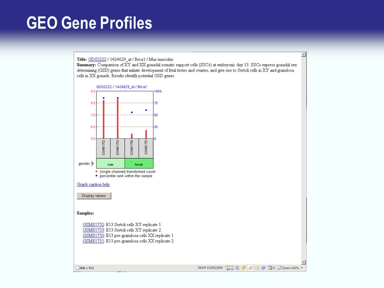Click the 881M 31/05/2009 status text
The height and width of the screenshot is (288, 384).
point(210,268)
